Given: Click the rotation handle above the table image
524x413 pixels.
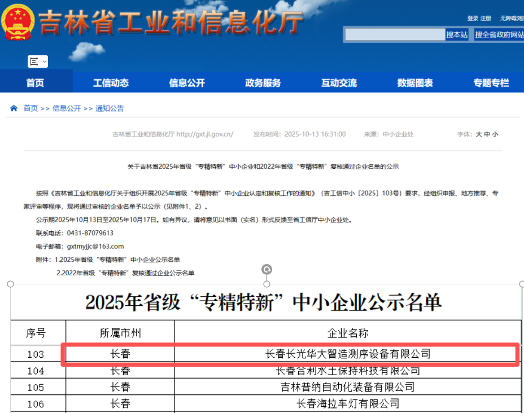Looking at the screenshot, I should [267, 270].
